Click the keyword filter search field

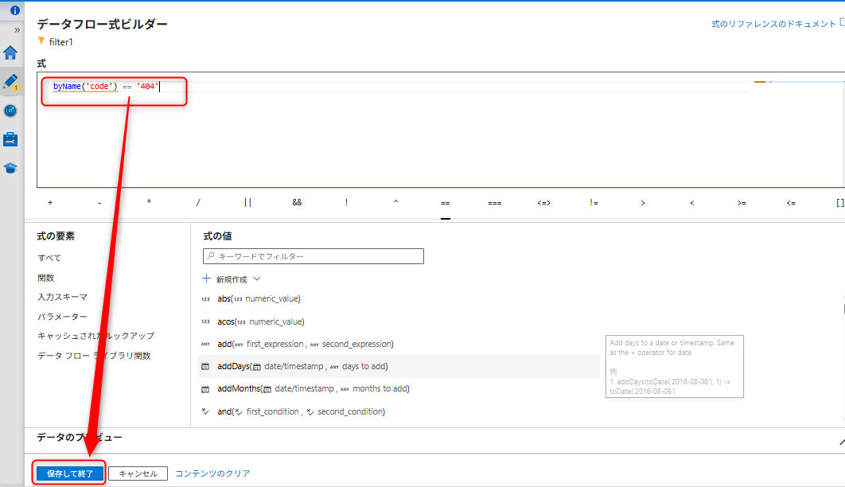point(313,256)
